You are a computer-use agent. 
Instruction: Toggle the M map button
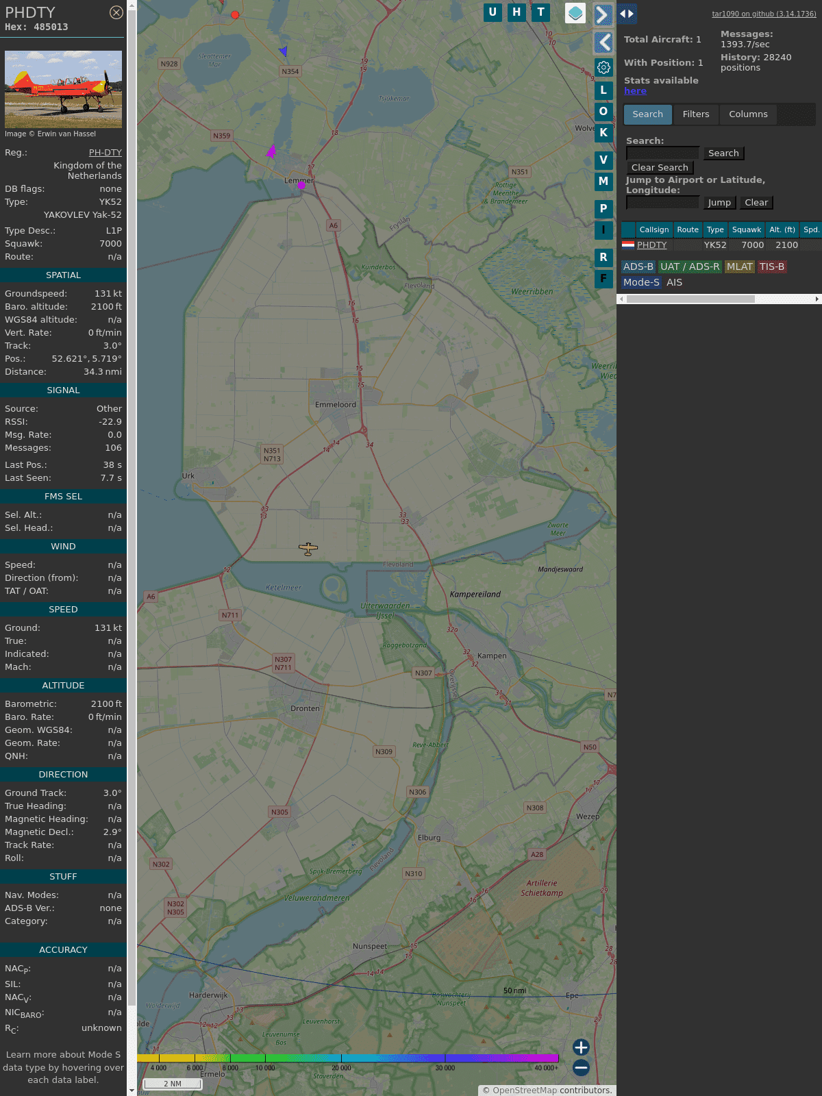coord(603,182)
